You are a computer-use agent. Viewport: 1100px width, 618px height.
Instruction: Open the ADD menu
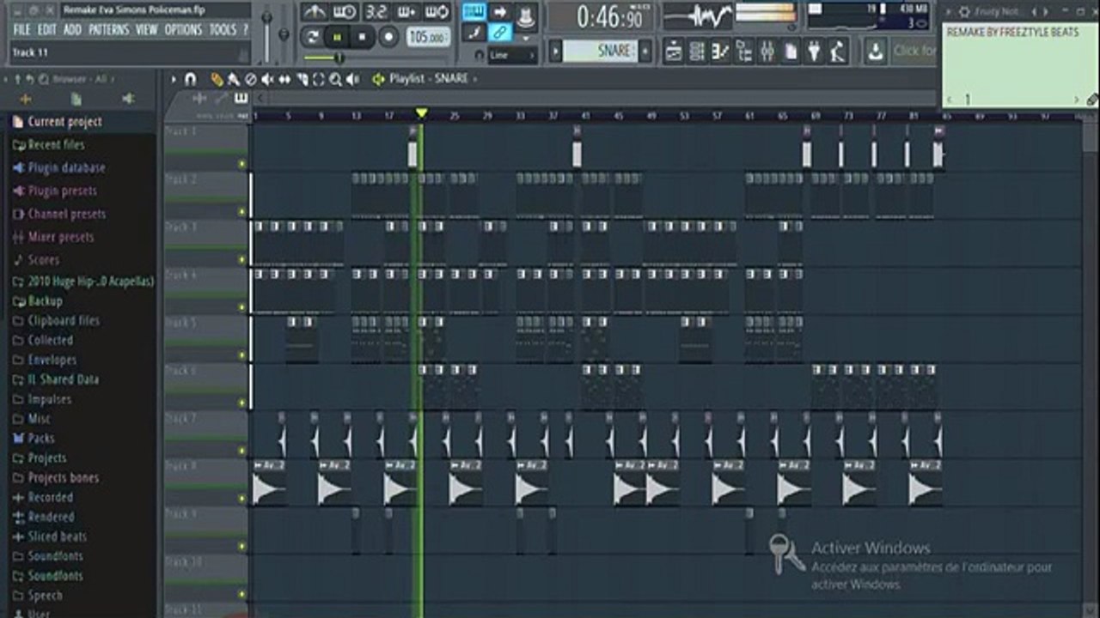point(72,30)
